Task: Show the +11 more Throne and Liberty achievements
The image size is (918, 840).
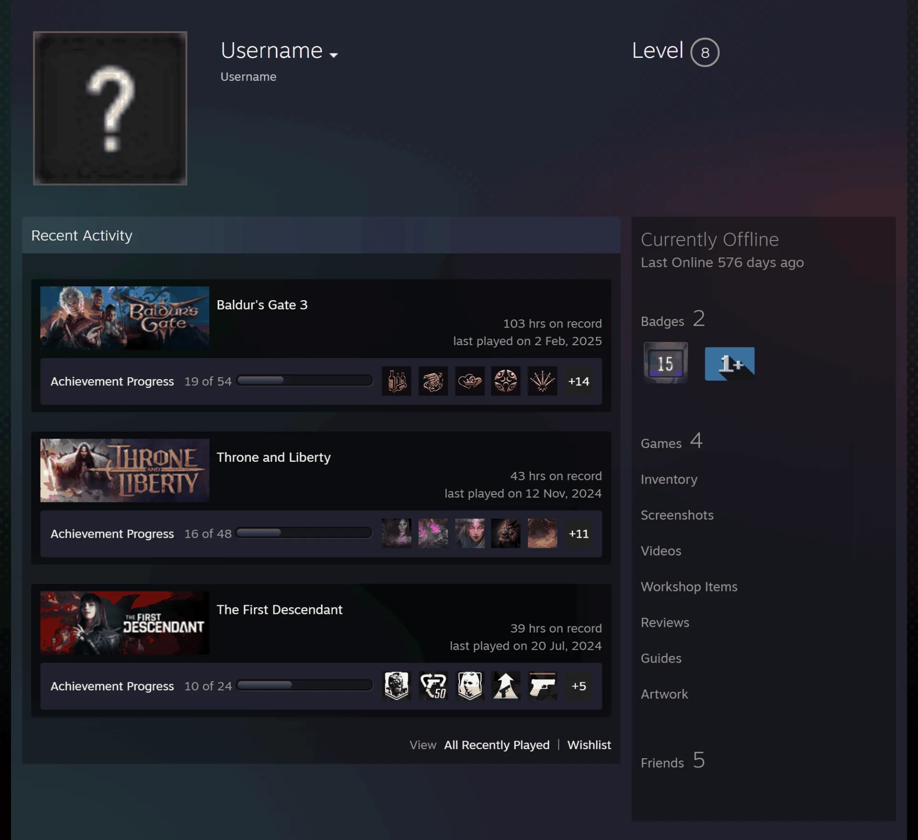Action: (x=579, y=534)
